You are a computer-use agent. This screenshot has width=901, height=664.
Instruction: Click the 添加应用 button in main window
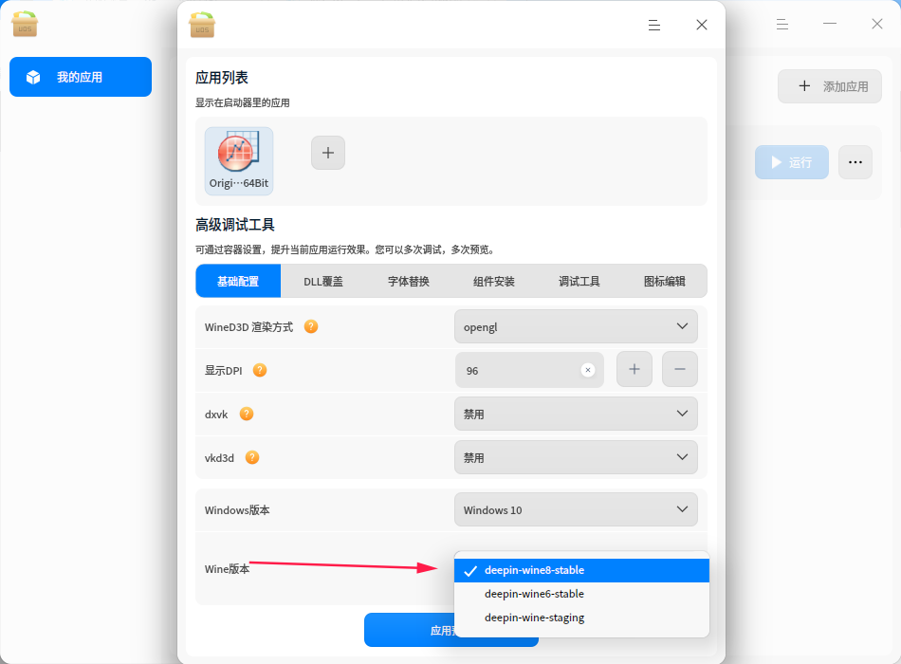830,86
